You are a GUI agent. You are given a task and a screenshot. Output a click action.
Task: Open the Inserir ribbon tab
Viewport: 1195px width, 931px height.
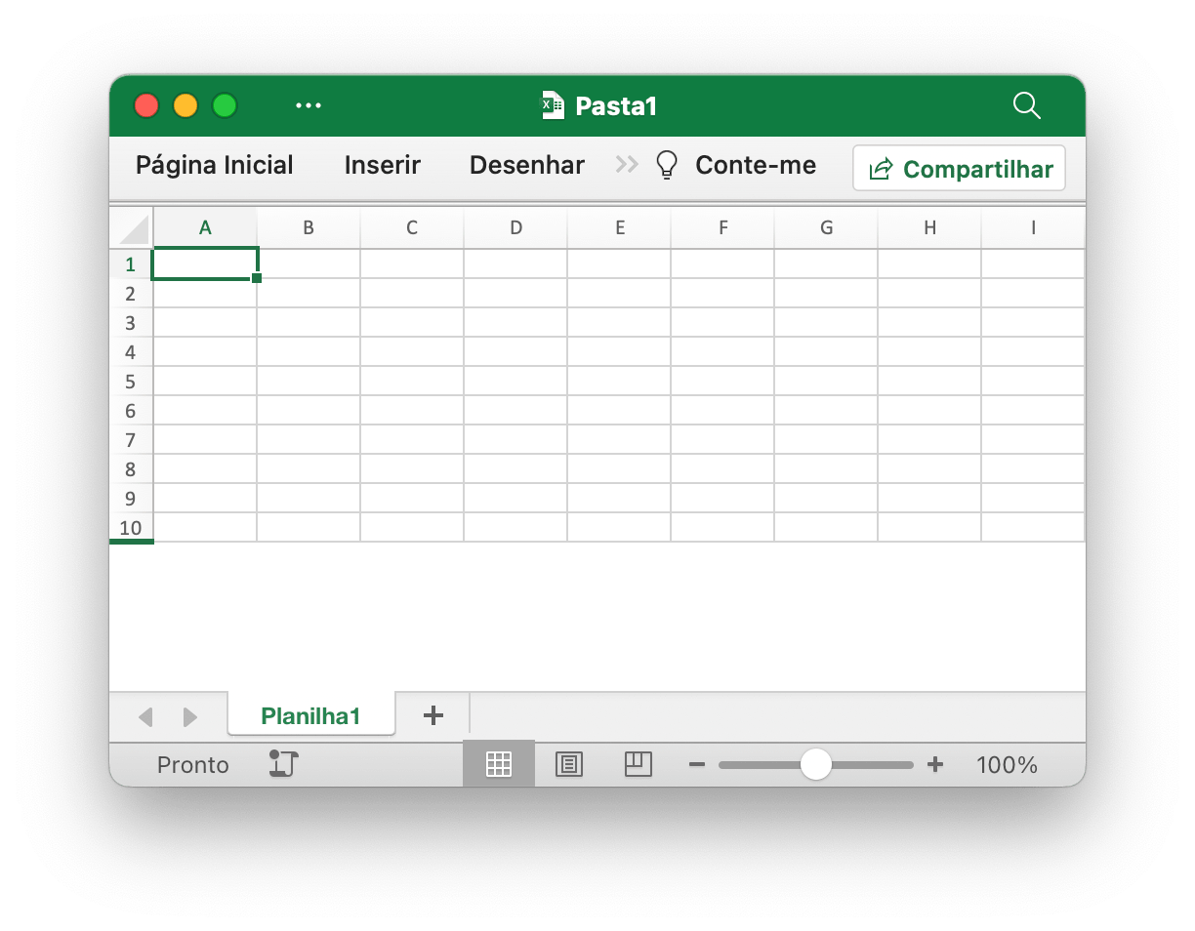pos(382,165)
